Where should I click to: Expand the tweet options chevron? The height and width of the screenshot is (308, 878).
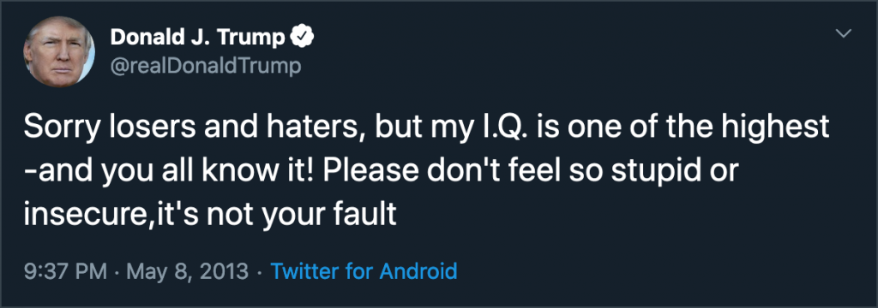coord(843,34)
